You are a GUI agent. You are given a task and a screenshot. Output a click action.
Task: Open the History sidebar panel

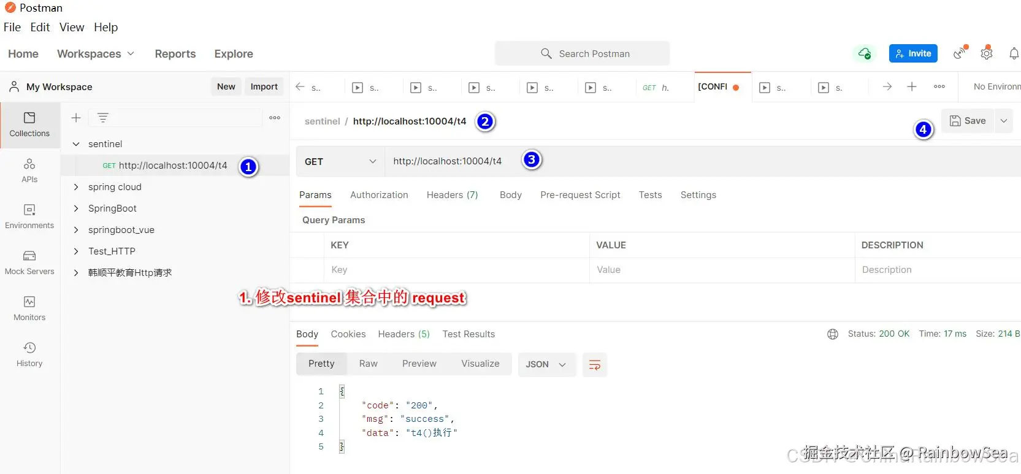(29, 355)
